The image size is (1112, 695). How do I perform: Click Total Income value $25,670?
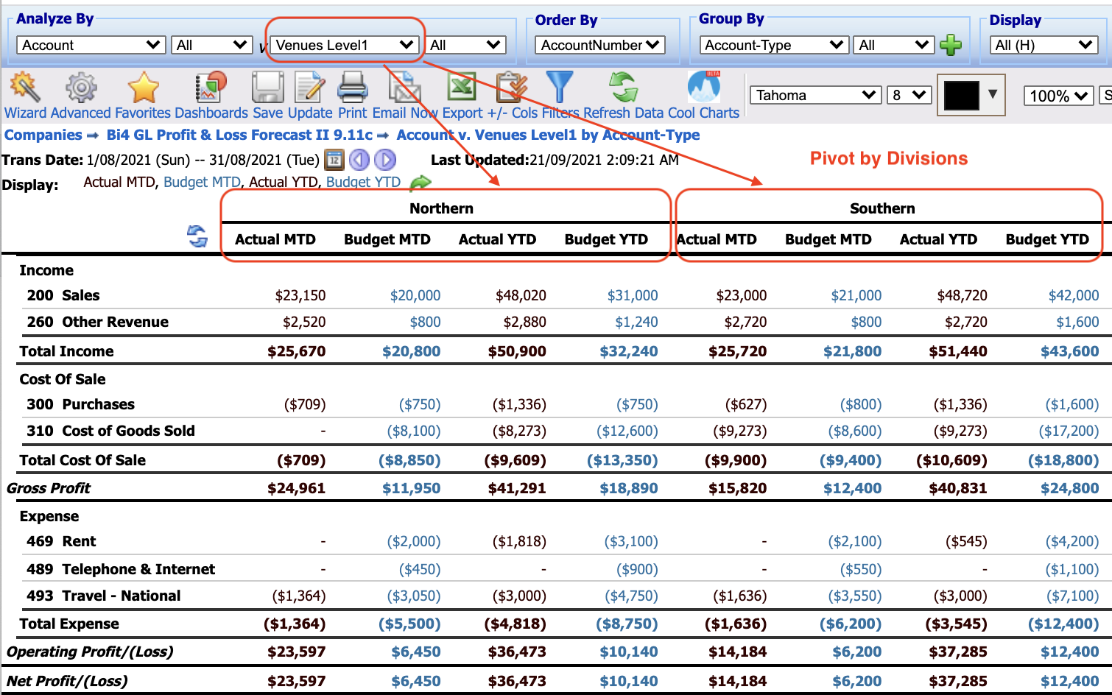click(296, 351)
